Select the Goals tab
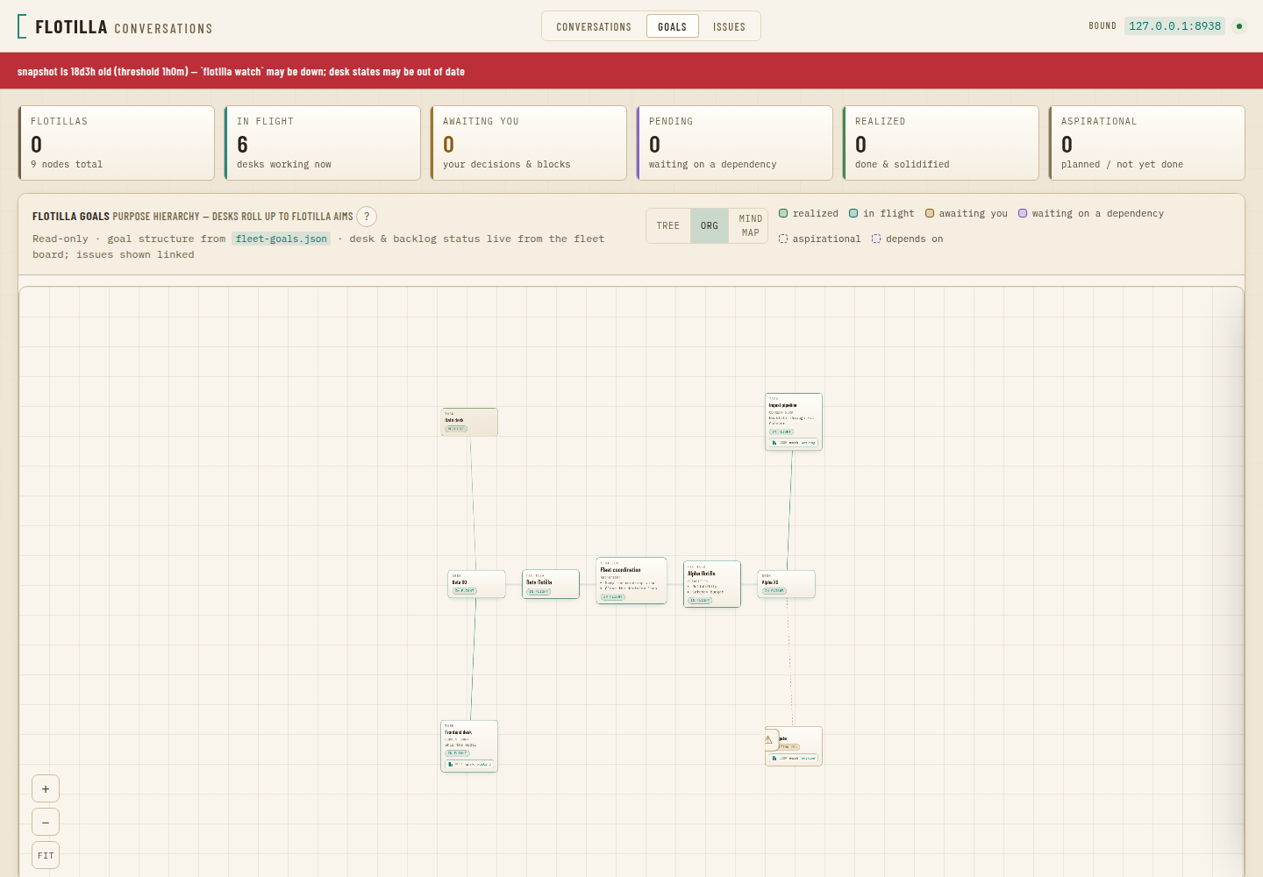Screen dimensions: 1263x877 click(x=672, y=26)
